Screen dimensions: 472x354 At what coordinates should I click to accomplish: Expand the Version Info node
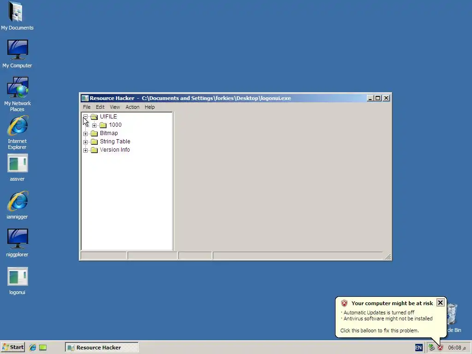tap(85, 150)
